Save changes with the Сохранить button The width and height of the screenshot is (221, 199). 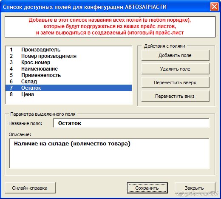coord(147,188)
